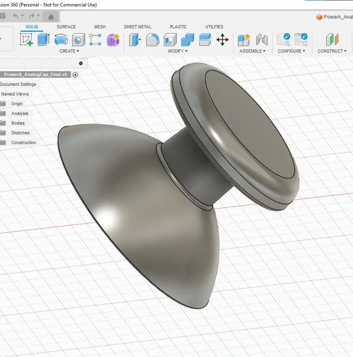Expand the MODIFY dropdown menu

click(178, 51)
